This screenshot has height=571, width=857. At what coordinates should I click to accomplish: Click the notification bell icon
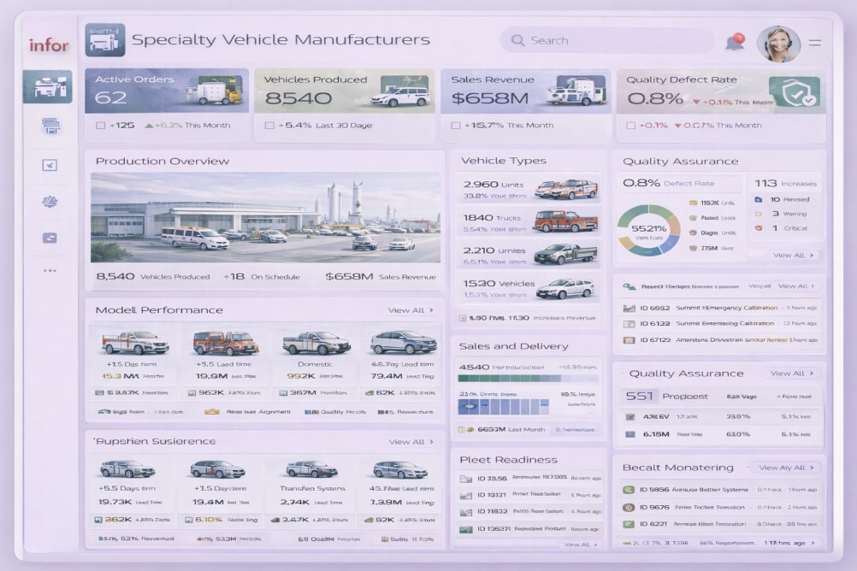point(734,42)
